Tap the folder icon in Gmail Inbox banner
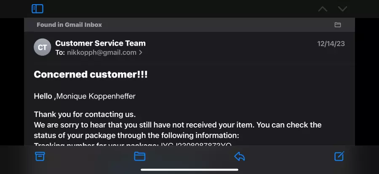 click(338, 25)
